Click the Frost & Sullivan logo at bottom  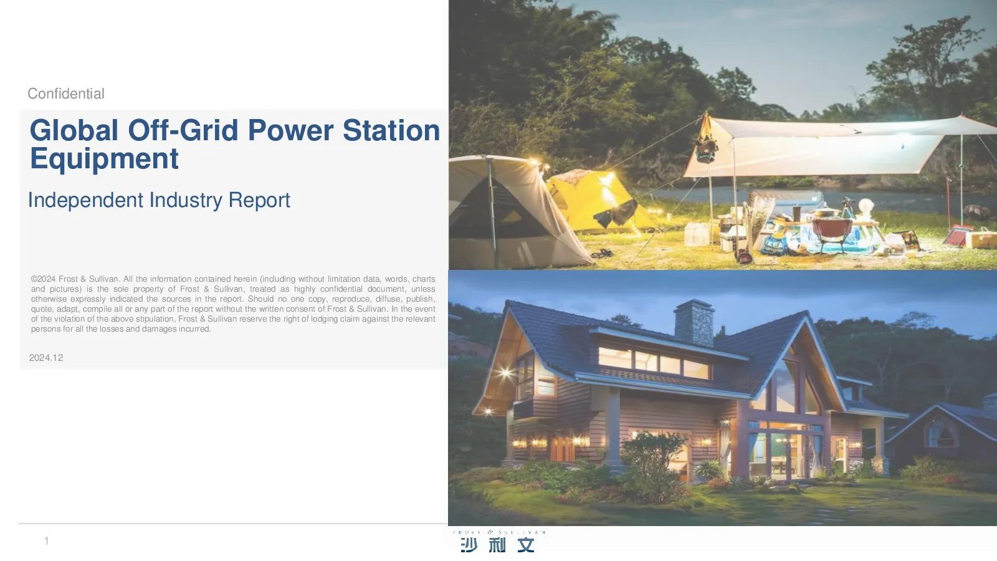(499, 542)
